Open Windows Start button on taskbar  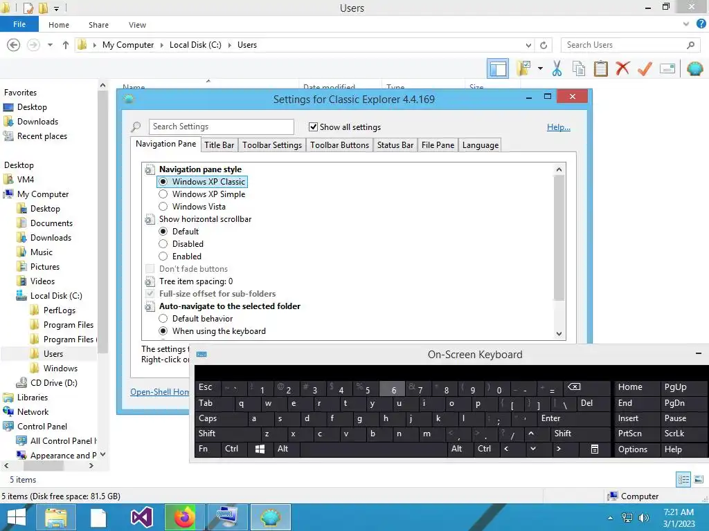coord(17,517)
